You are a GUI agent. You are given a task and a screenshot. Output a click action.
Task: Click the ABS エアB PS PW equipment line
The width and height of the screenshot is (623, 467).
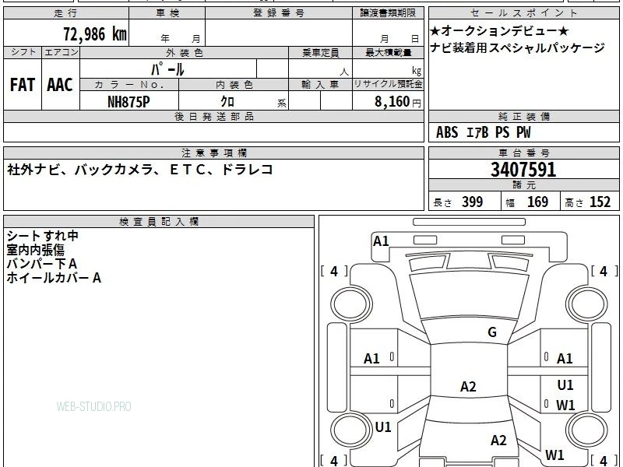pyautogui.click(x=483, y=132)
